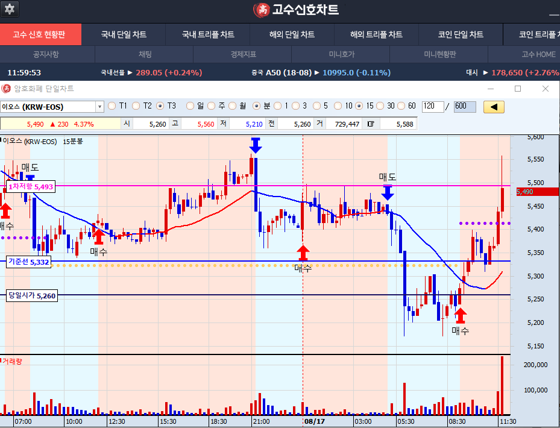The height and width of the screenshot is (428, 560).
Task: Click the low price value 5,210
Action: point(254,124)
